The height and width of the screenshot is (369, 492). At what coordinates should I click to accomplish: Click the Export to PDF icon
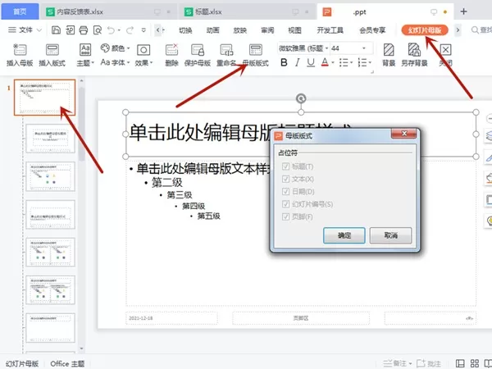(x=70, y=30)
